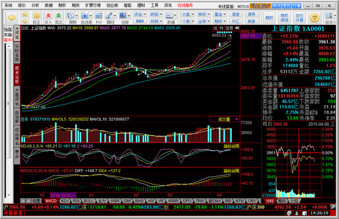Click the small up arrow toolbar icon
This screenshot has height=219, width=339.
(25, 15)
